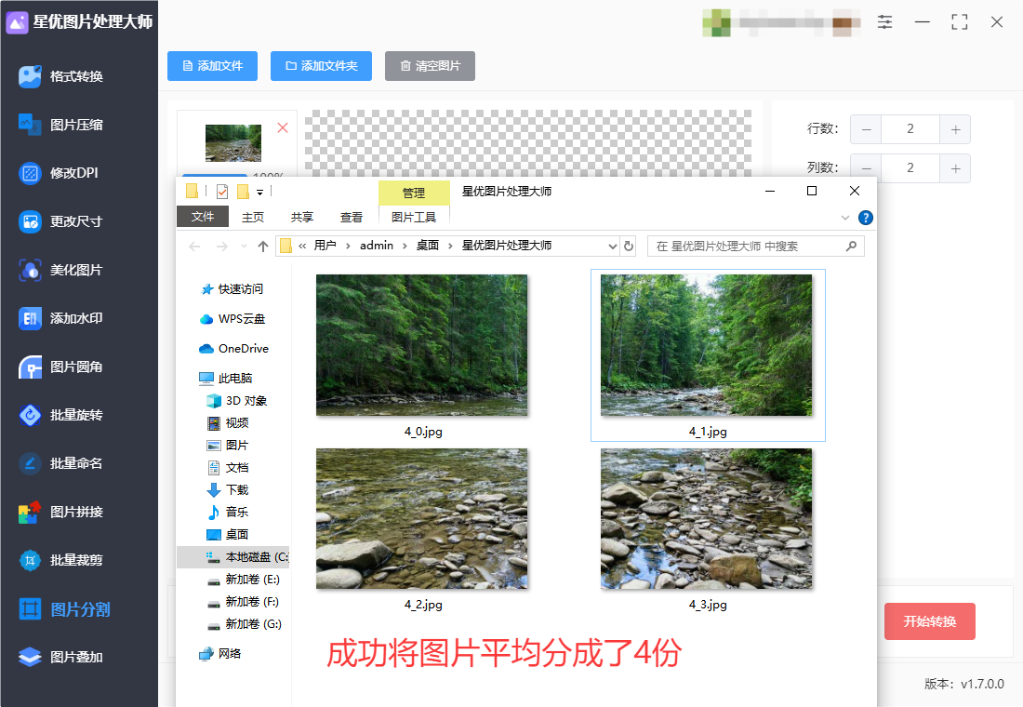Open OneDrive in navigation pane
1023x707 pixels.
coord(232,349)
